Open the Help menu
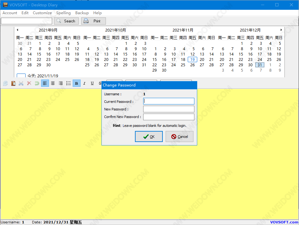The height and width of the screenshot is (225, 299). pyautogui.click(x=97, y=13)
